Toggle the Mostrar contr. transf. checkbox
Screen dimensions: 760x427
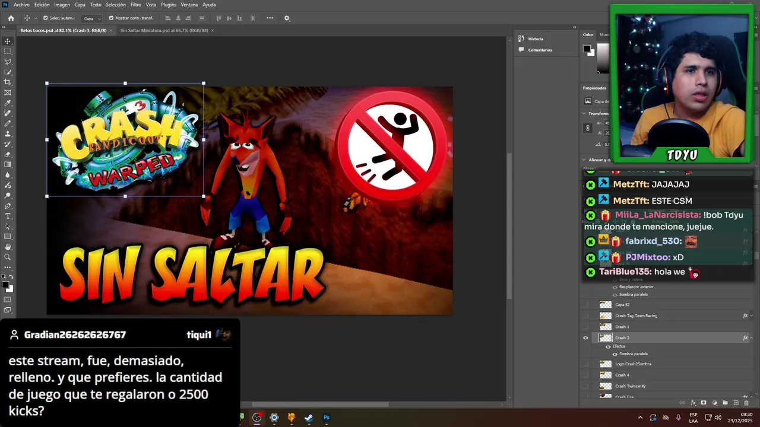click(x=111, y=18)
